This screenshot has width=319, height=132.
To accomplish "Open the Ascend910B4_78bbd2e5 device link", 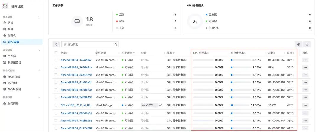I will click(76, 121).
